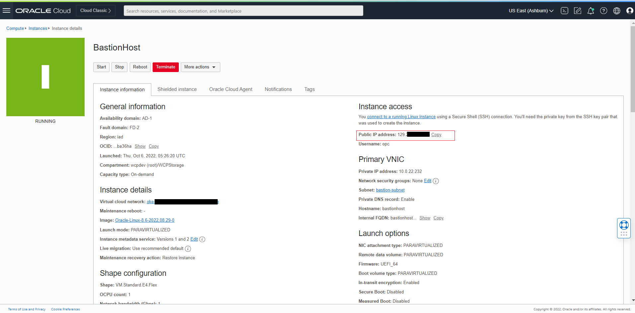This screenshot has width=635, height=313.
Task: Open the announcements bell icon
Action: pyautogui.click(x=591, y=11)
